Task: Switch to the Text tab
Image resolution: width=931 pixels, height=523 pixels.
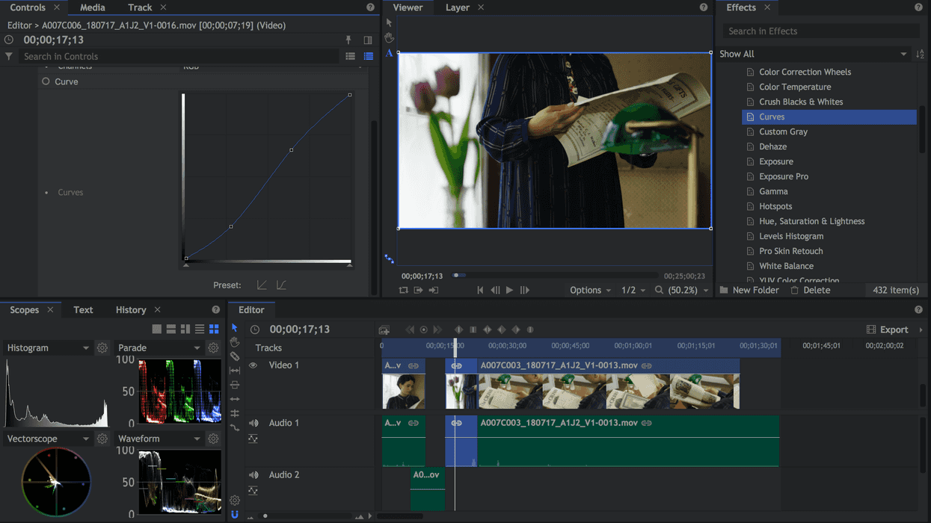Action: [x=83, y=310]
